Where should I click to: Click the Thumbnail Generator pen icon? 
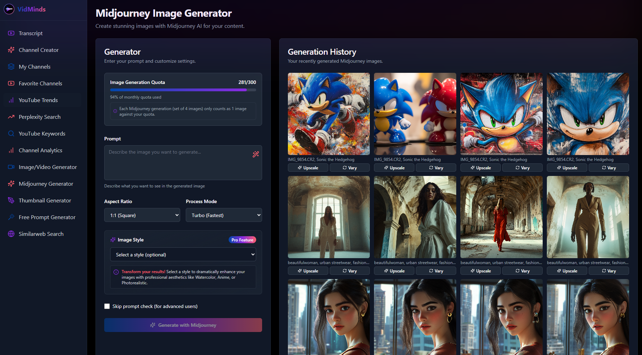[11, 200]
